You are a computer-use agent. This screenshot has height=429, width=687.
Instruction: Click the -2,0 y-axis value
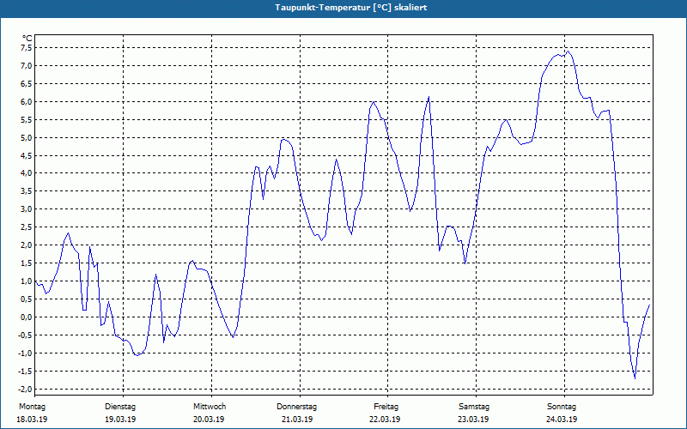click(25, 389)
